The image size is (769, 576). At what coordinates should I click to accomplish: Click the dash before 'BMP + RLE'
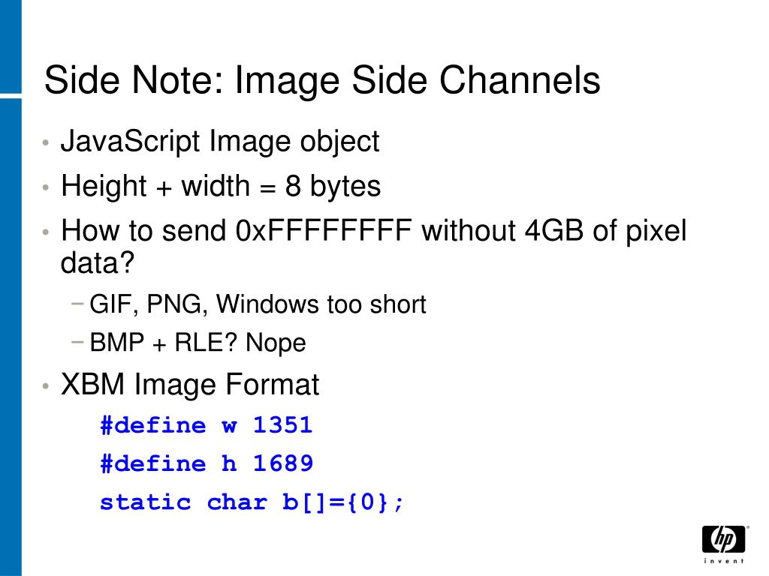click(77, 342)
